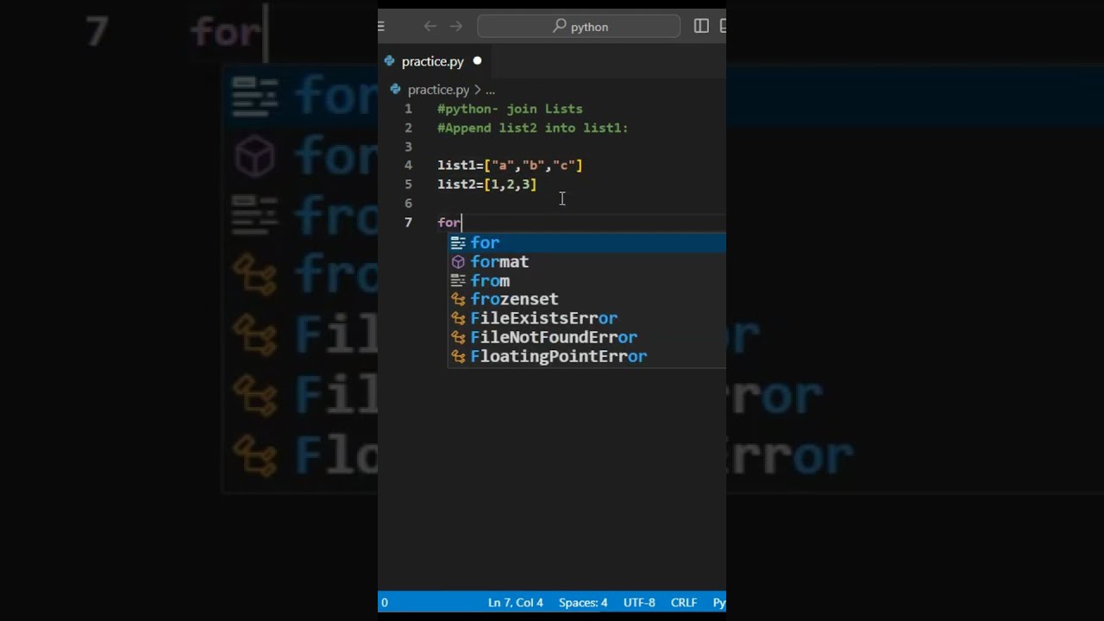The width and height of the screenshot is (1104, 621).
Task: Click CRLF end-of-line selector
Action: pyautogui.click(x=684, y=603)
